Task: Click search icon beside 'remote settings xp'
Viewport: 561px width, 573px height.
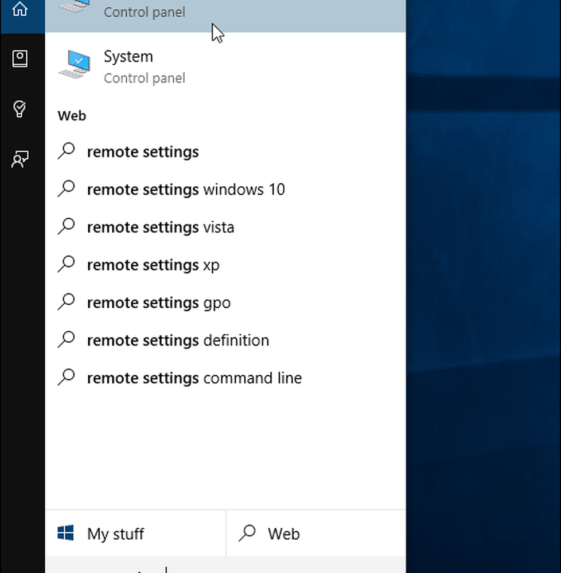Action: tap(67, 265)
